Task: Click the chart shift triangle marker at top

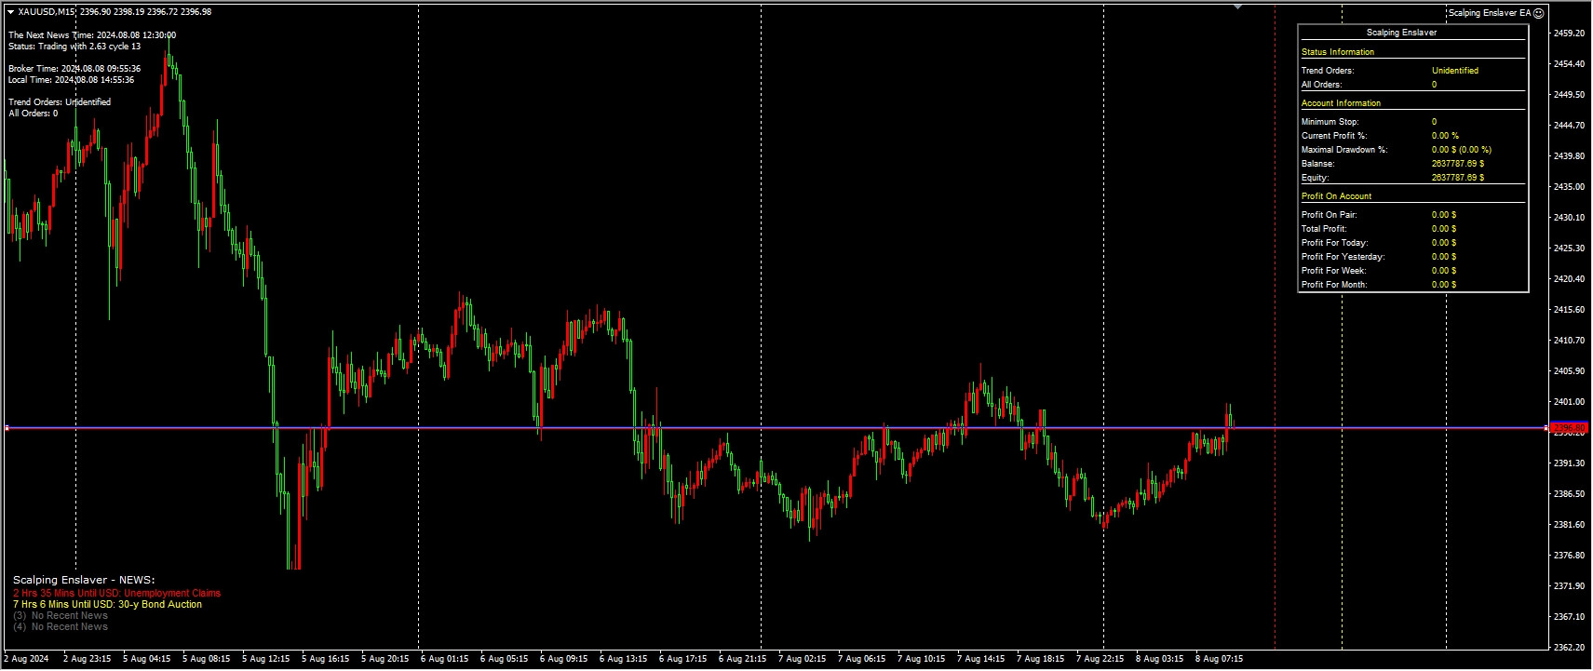Action: click(1237, 7)
